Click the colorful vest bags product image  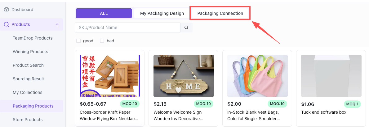(257, 76)
